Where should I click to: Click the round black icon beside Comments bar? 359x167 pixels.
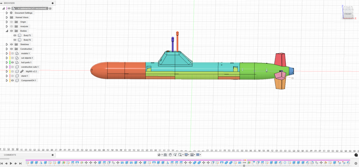point(356,155)
